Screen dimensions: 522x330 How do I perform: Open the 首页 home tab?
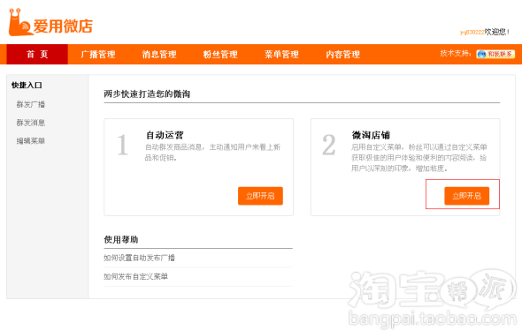[x=37, y=54]
